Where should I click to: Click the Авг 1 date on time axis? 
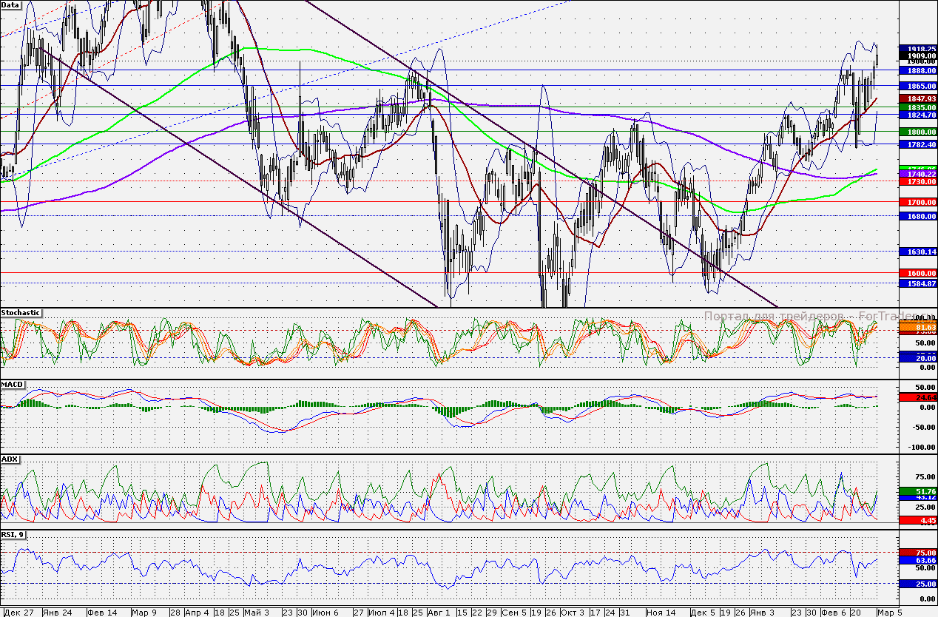pos(438,613)
